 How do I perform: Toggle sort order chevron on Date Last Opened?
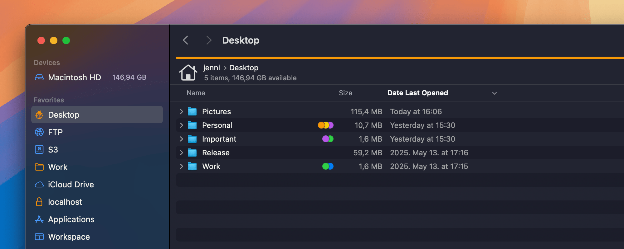[494, 93]
